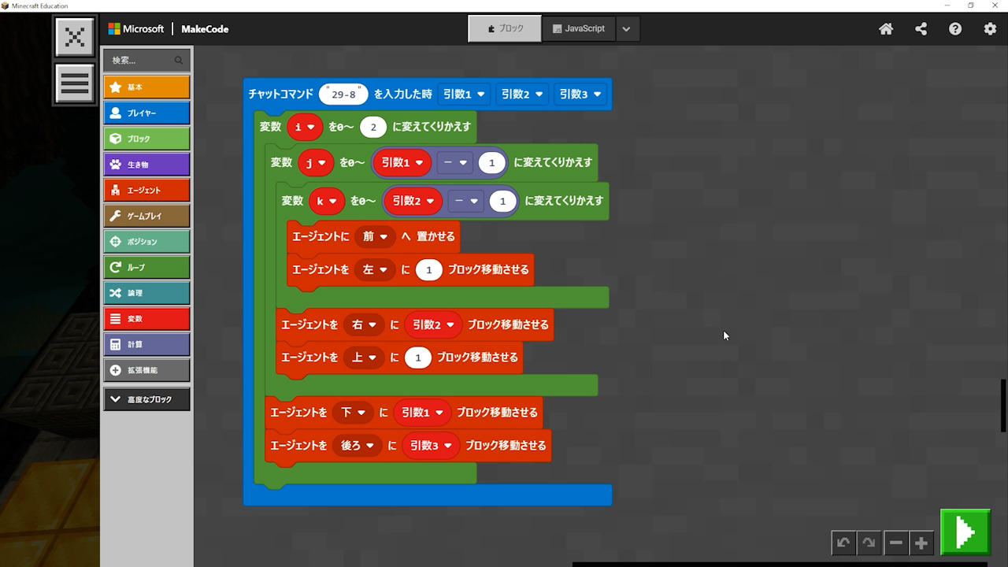The width and height of the screenshot is (1008, 567).
Task: Expand the 高度なブロック category
Action: tap(146, 399)
